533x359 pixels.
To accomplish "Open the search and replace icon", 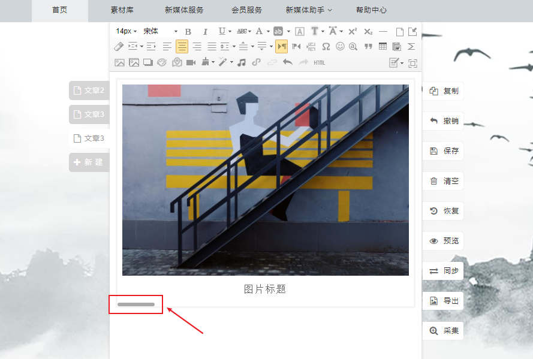I will click(x=353, y=47).
